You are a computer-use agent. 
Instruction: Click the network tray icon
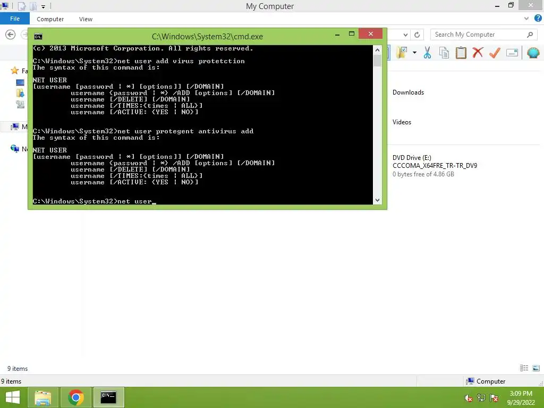(x=481, y=398)
